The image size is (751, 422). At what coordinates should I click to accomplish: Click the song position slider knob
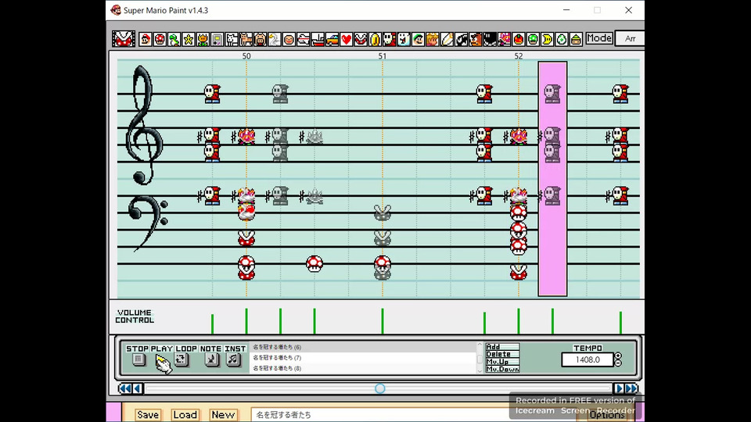(380, 388)
